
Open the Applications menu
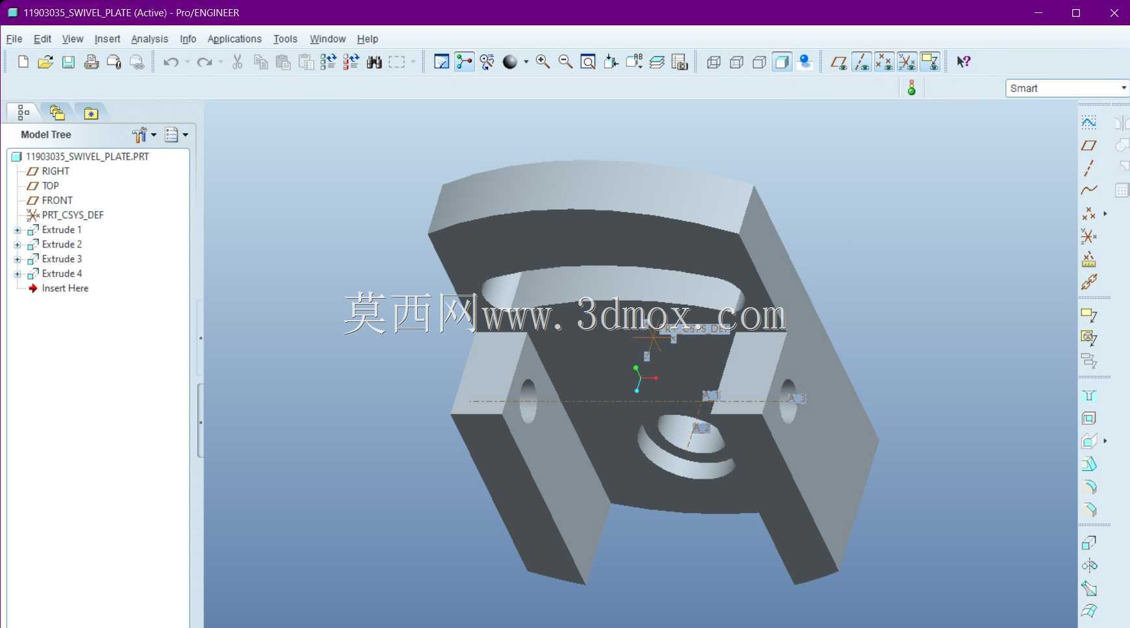click(235, 39)
